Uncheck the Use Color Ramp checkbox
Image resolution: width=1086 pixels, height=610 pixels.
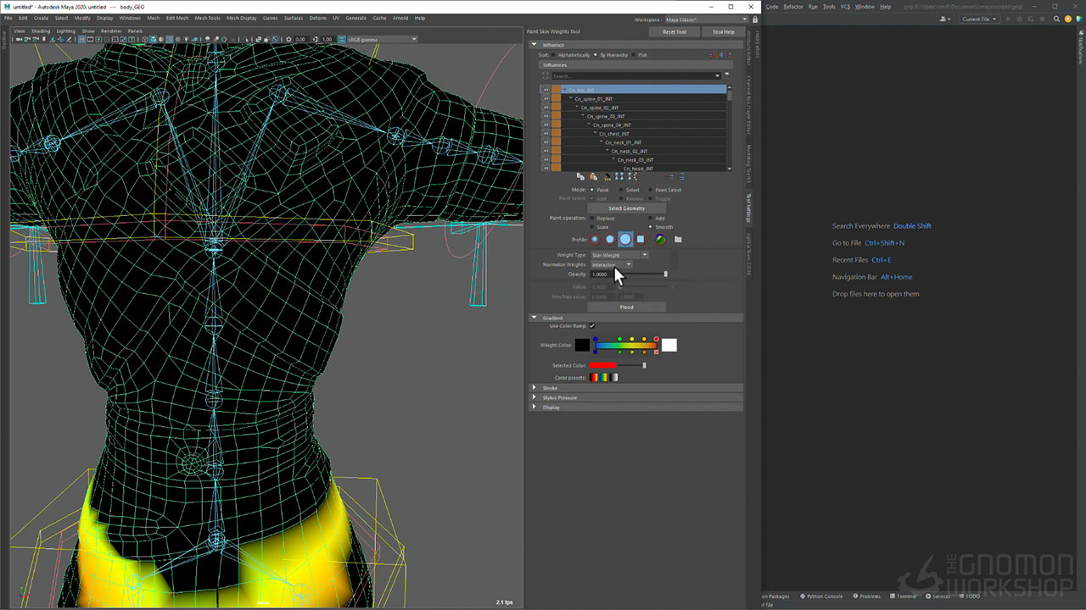592,326
